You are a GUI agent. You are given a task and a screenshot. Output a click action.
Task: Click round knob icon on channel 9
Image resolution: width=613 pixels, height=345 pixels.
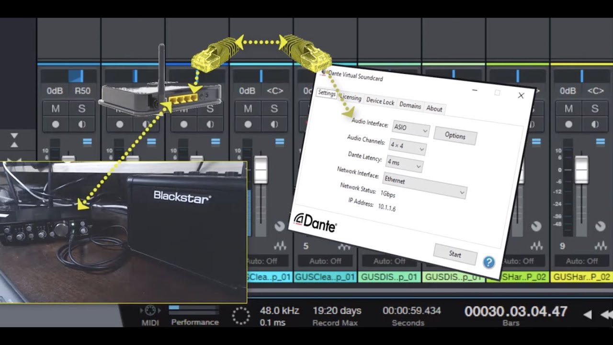tap(601, 226)
